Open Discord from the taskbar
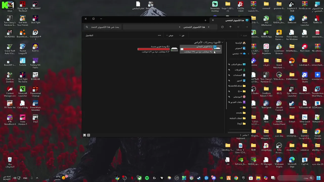The image size is (324, 182). (x=214, y=178)
